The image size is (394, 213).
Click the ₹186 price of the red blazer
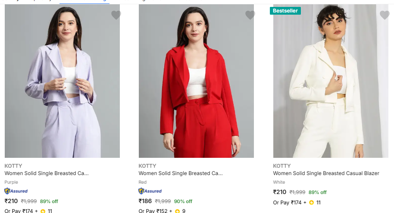point(145,201)
